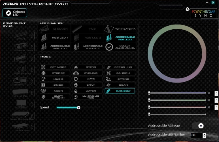The image size is (219, 142).
Task: Choose Neon lighting mode
Action: [55, 91]
